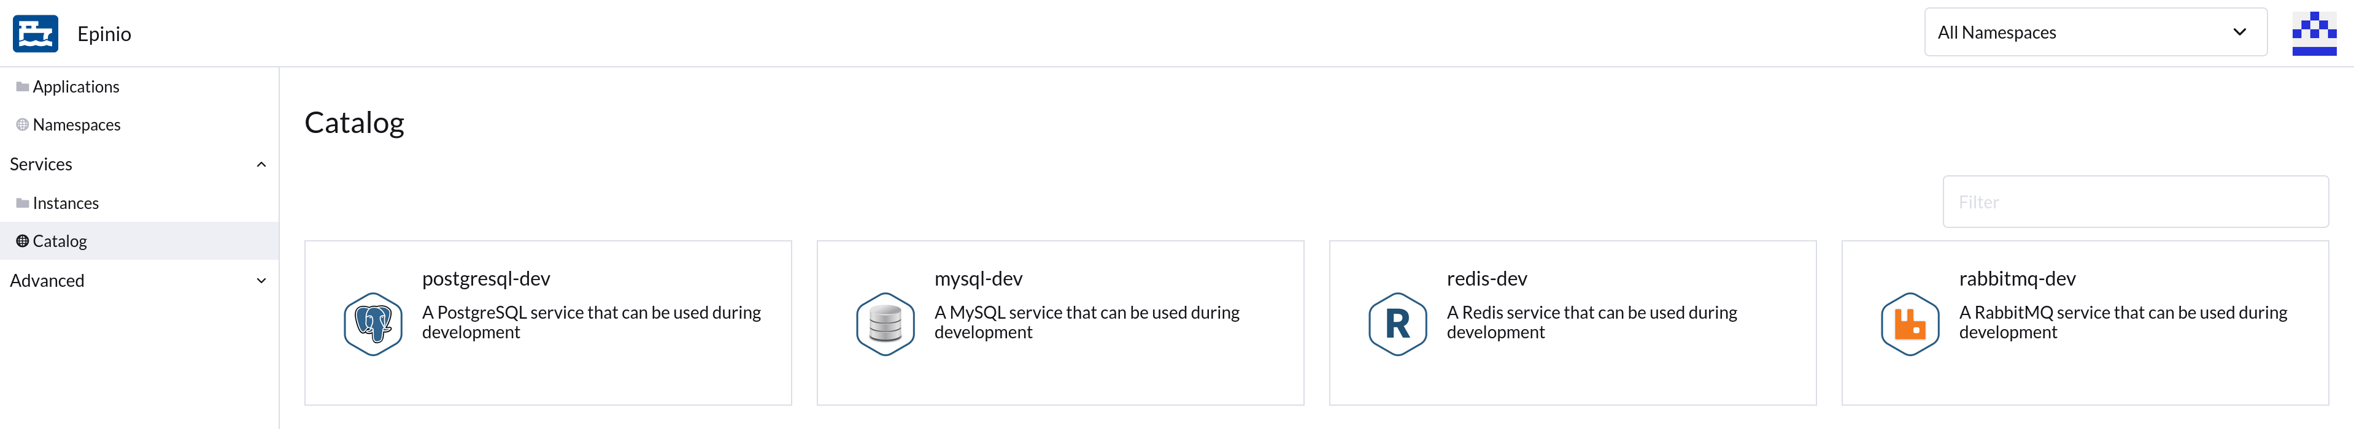Click the globe icon beside Namespaces
This screenshot has height=429, width=2354.
22,125
